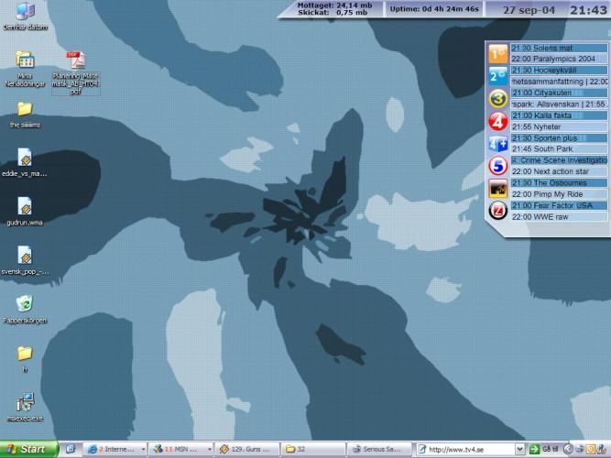Click the TV4 Plus channel icon

pos(497,144)
